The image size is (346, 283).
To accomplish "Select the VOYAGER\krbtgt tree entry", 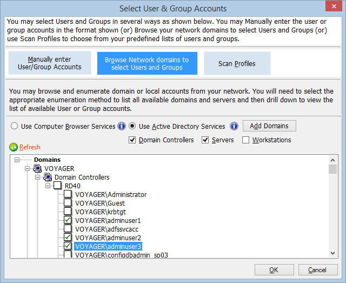I will coord(101,212).
